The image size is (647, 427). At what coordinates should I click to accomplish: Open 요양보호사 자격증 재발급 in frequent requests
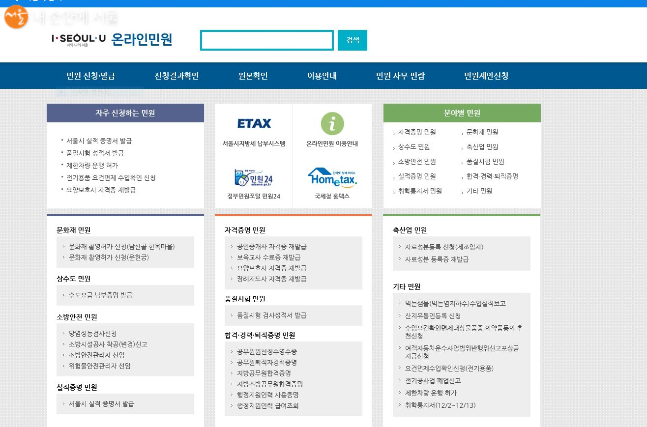(101, 190)
